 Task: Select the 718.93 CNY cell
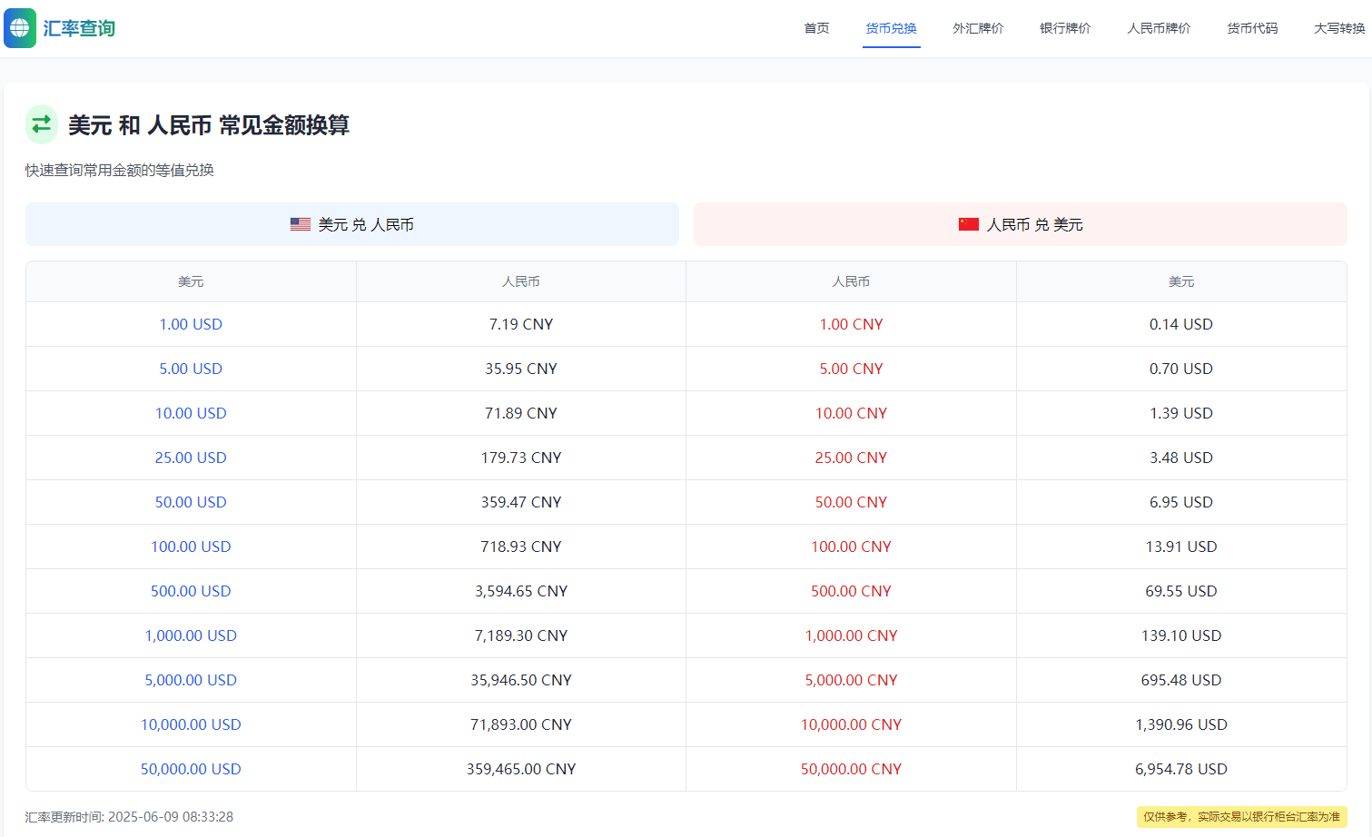(x=521, y=547)
